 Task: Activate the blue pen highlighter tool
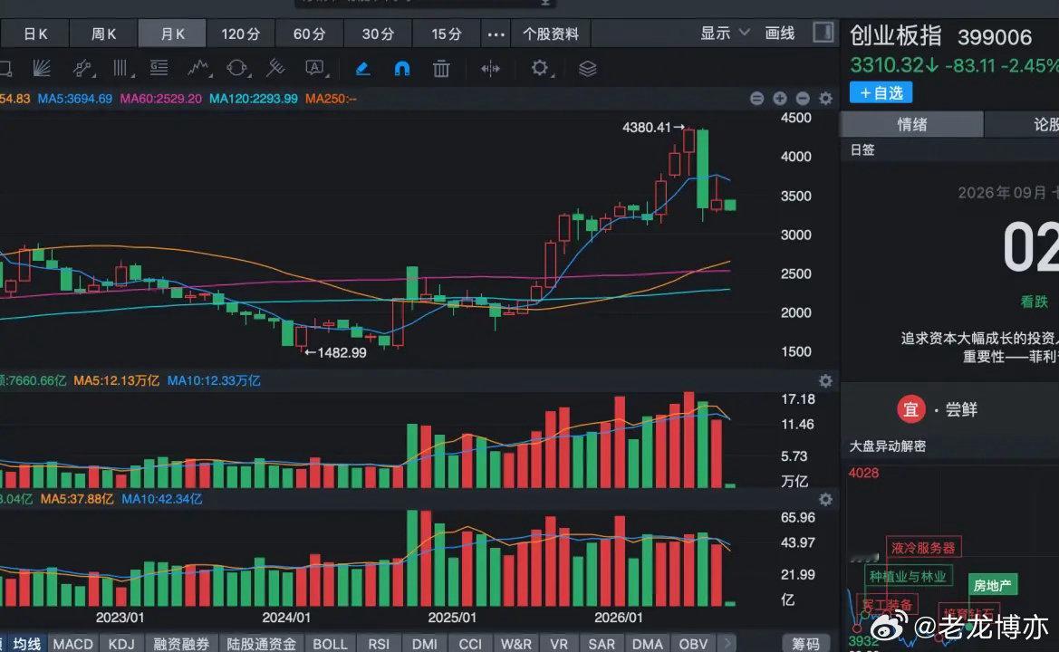(x=362, y=68)
